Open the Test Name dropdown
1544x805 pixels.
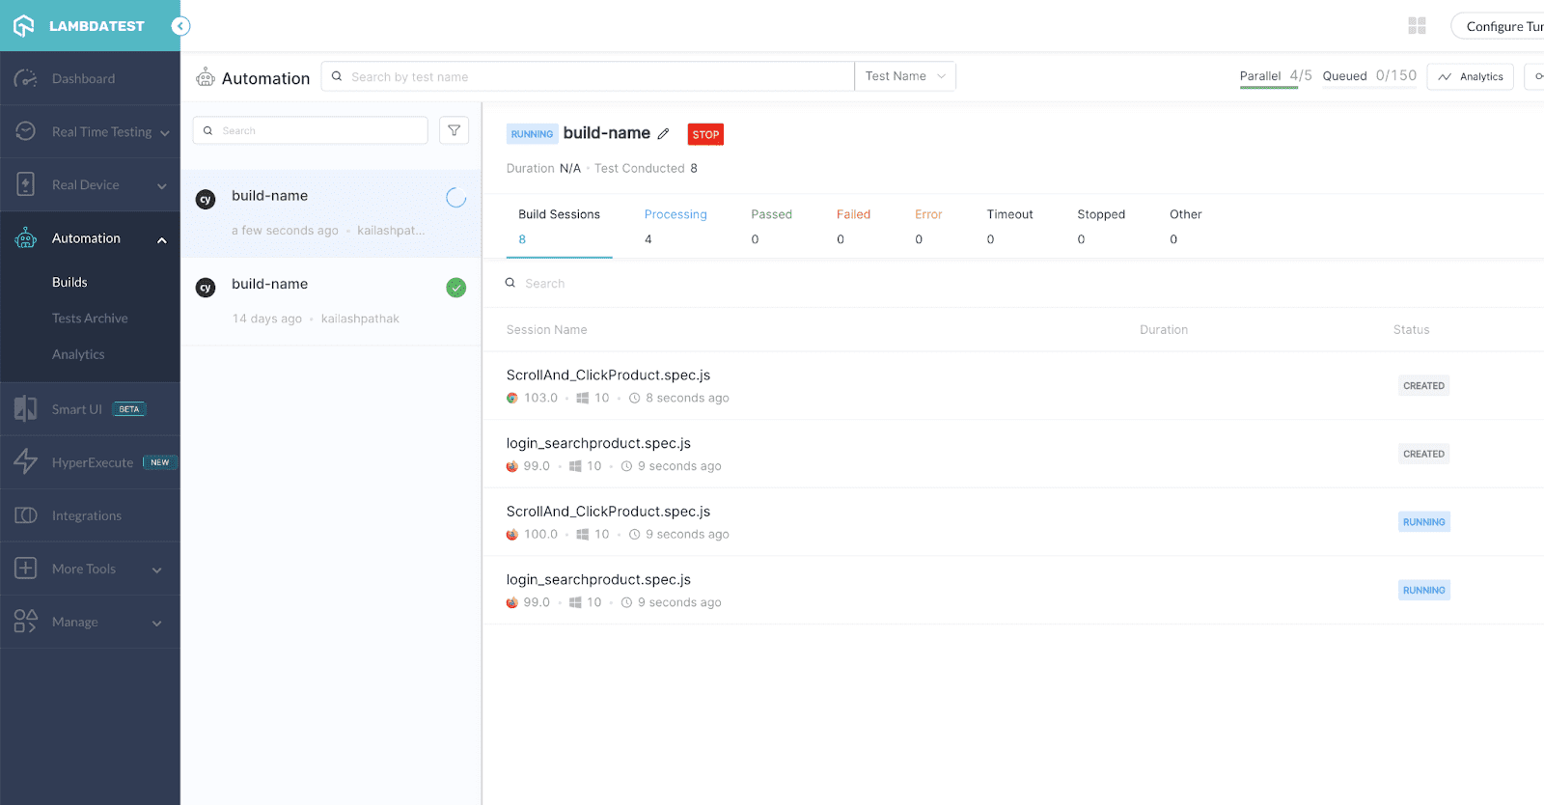pyautogui.click(x=905, y=76)
